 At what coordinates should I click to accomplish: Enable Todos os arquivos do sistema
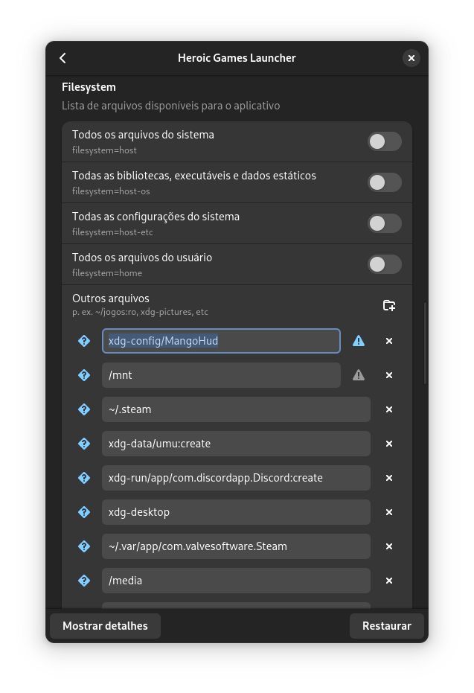point(384,141)
